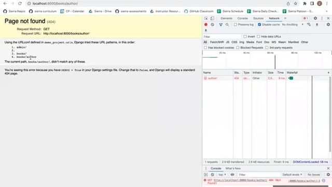Select the Network tab

274,19
